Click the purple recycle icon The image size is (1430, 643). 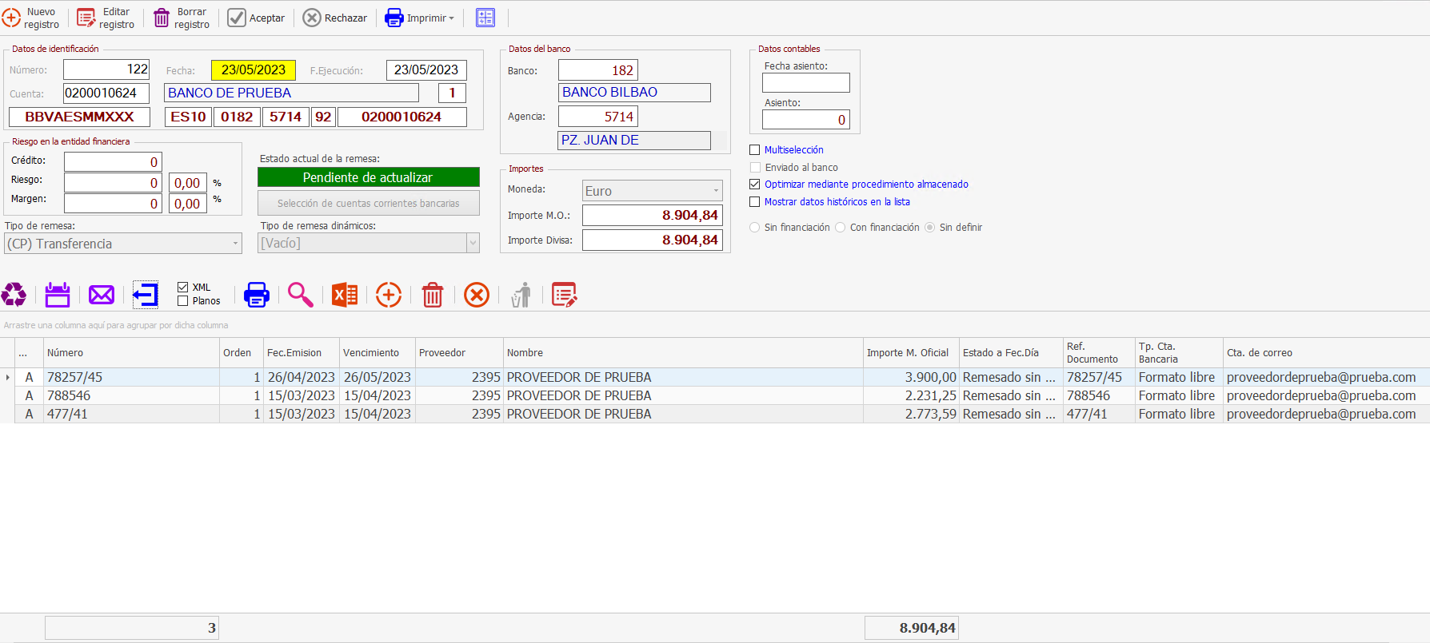tap(14, 295)
